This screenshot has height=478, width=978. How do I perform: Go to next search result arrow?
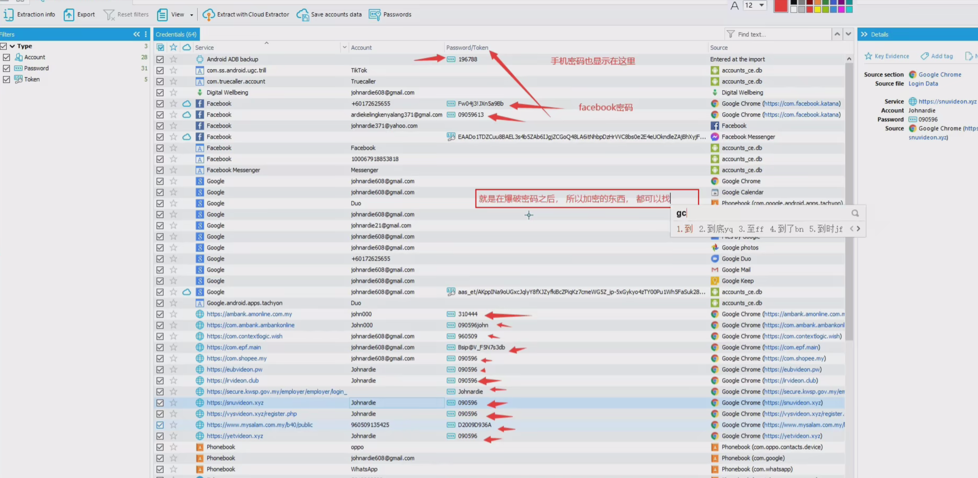pos(848,34)
